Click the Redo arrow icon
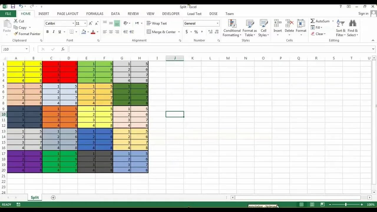Screen dimensions: 377x212 (32, 6)
